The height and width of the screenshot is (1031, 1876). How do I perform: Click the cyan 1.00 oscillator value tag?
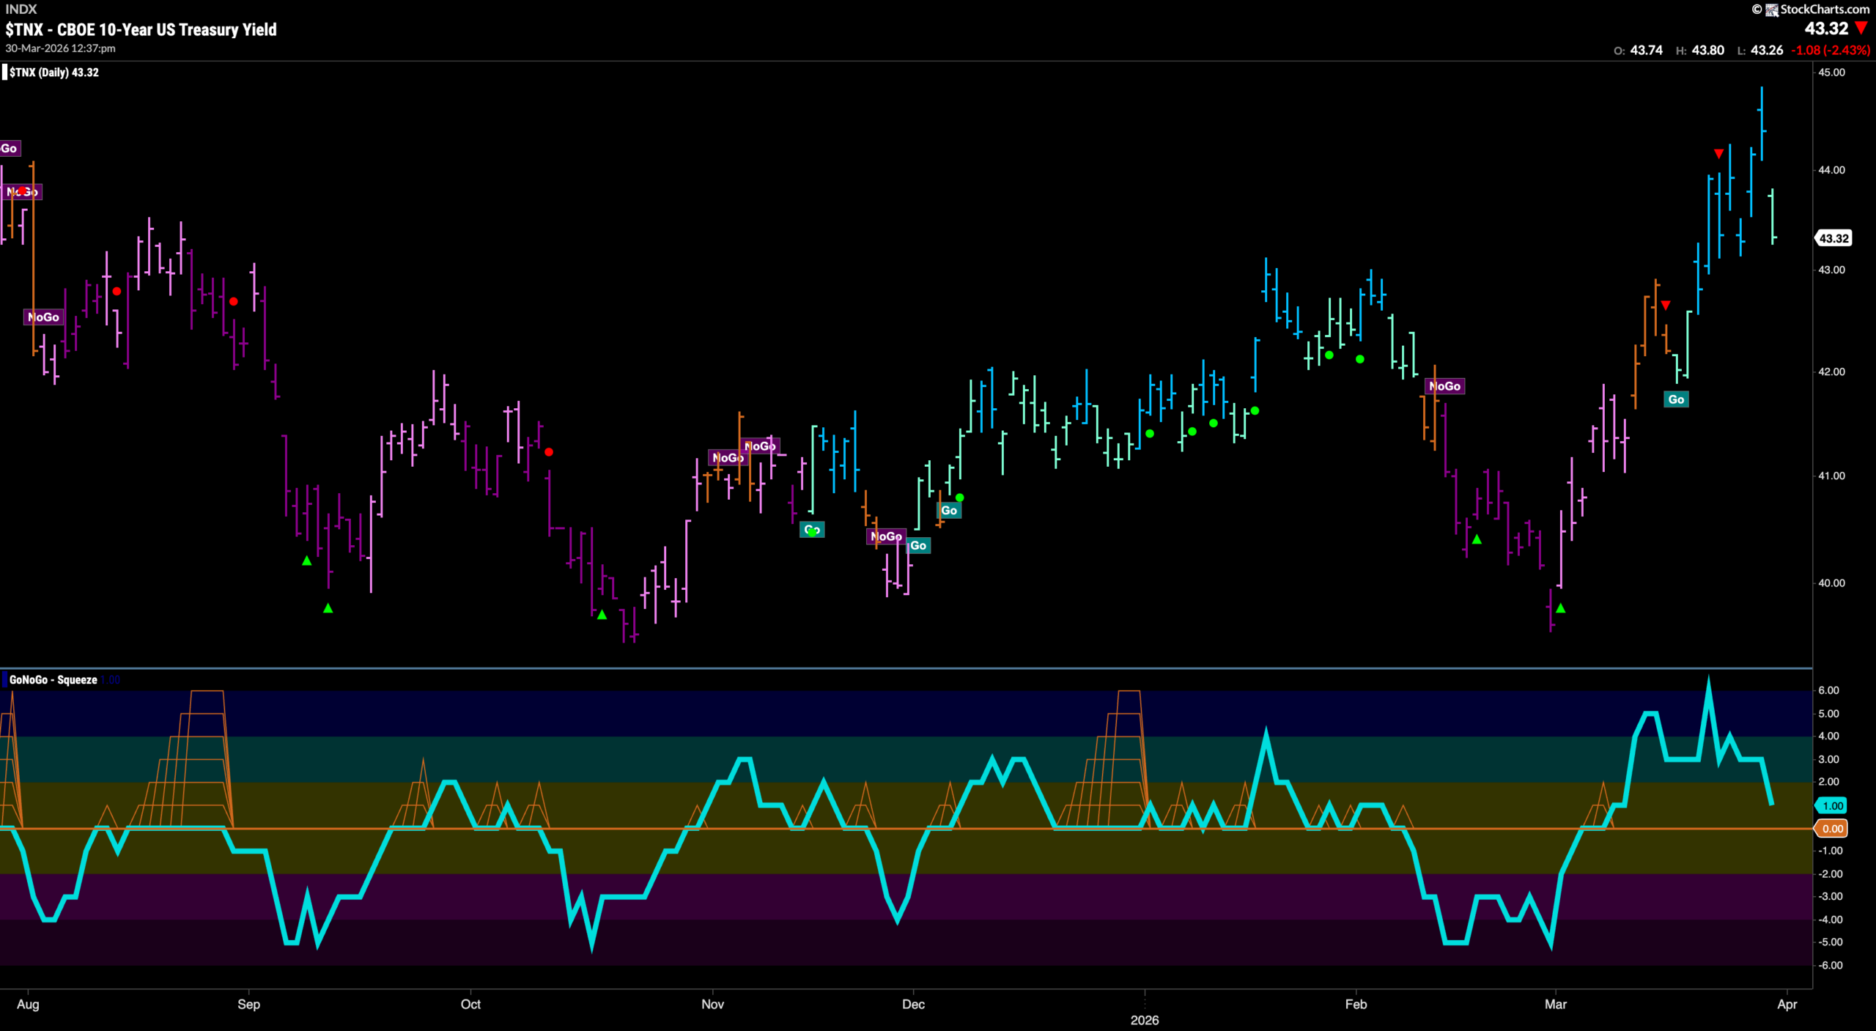pos(1832,805)
